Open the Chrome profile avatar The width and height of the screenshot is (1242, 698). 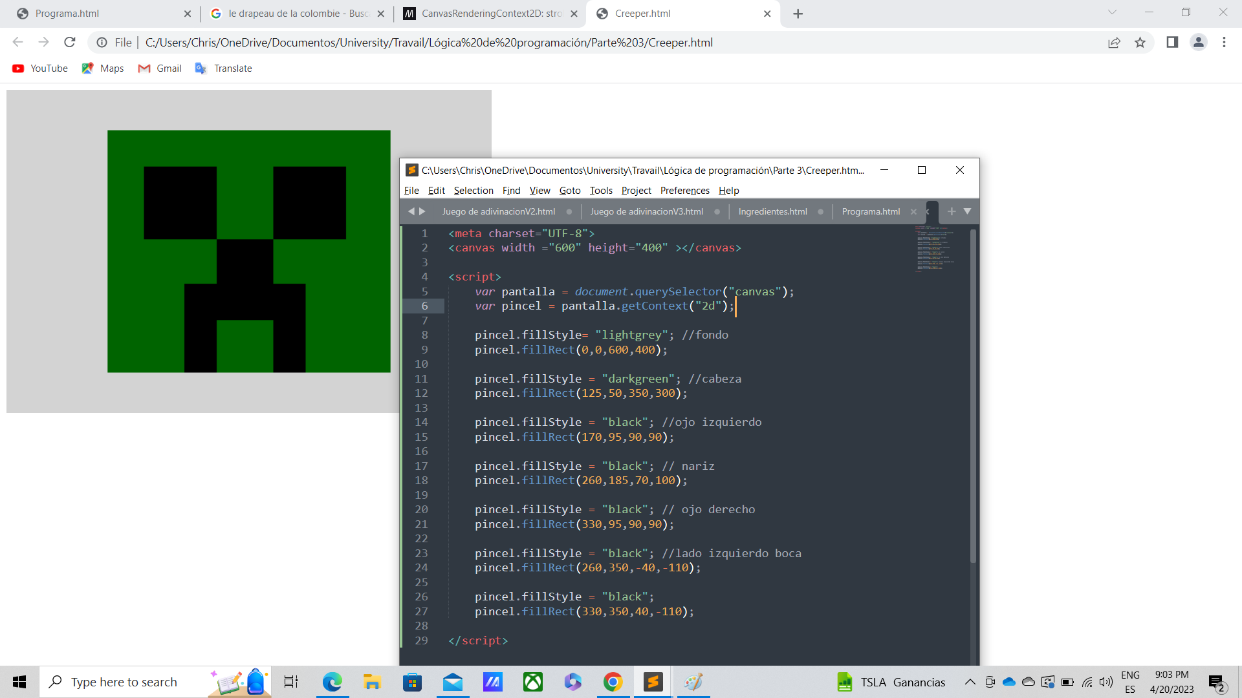pyautogui.click(x=1198, y=42)
